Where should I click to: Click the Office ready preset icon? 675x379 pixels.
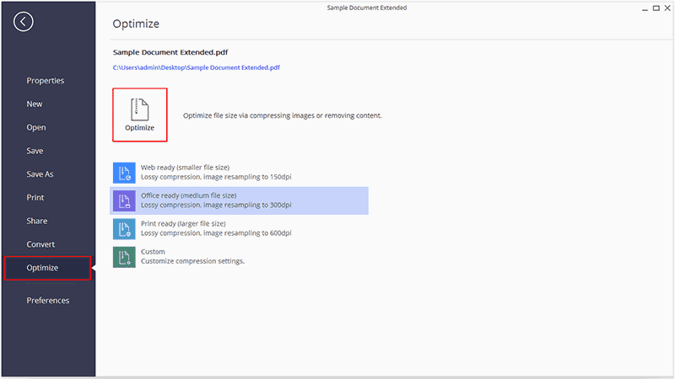coord(124,200)
